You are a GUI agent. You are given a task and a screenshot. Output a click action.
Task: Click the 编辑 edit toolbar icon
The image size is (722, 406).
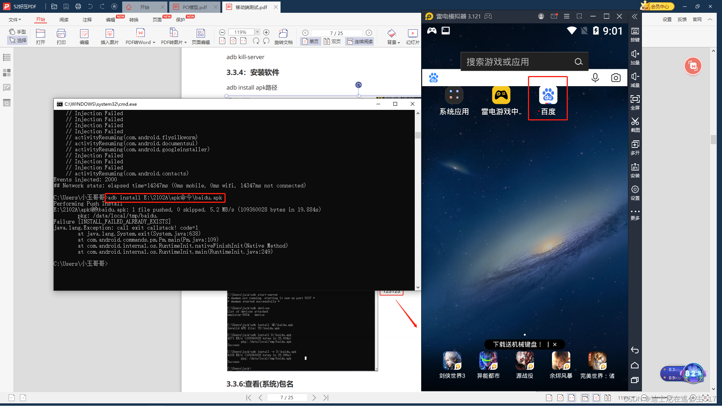pos(84,36)
